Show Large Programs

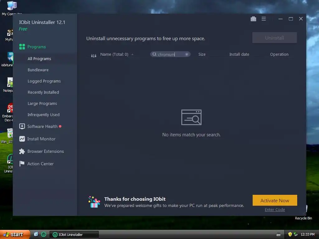point(42,103)
